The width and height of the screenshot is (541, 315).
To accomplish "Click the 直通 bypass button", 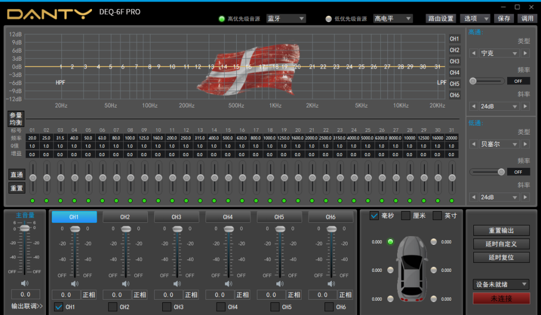I will 16,175.
